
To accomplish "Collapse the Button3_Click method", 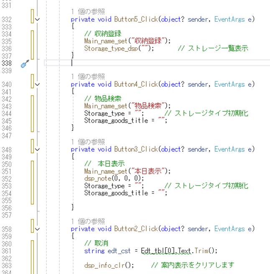I will click(38, 149).
